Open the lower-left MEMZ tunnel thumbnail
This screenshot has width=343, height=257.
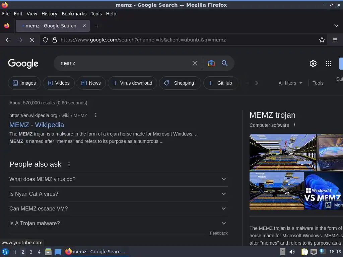point(277,191)
